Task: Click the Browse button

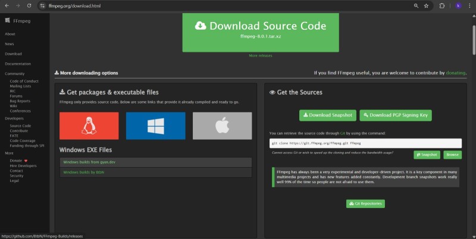Action: 452,155
